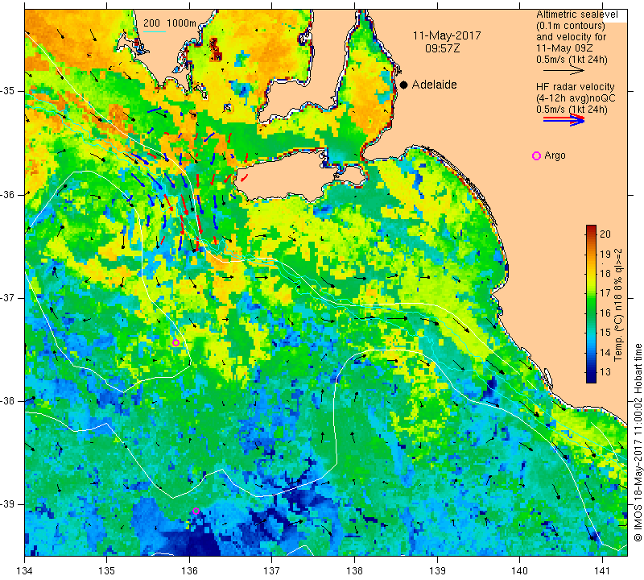The width and height of the screenshot is (644, 580).
Task: Click the color bar value 14
Action: 605,352
